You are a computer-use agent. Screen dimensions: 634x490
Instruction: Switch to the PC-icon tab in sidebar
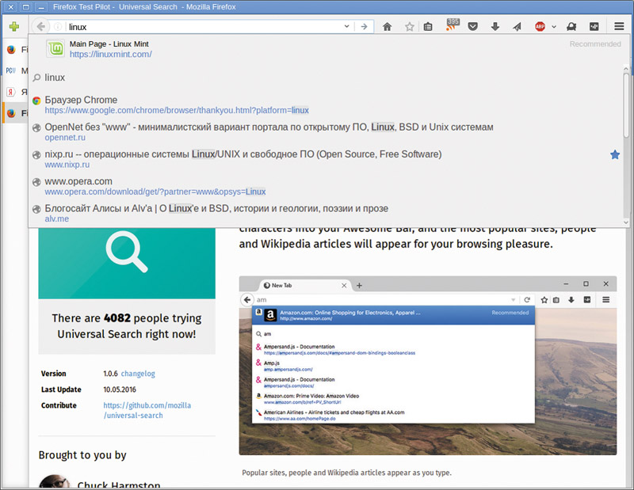(15, 70)
